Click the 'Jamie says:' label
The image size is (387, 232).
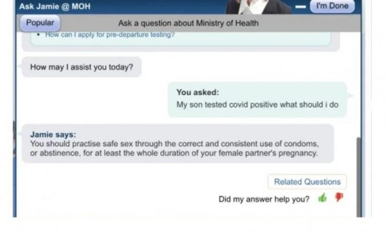53,134
